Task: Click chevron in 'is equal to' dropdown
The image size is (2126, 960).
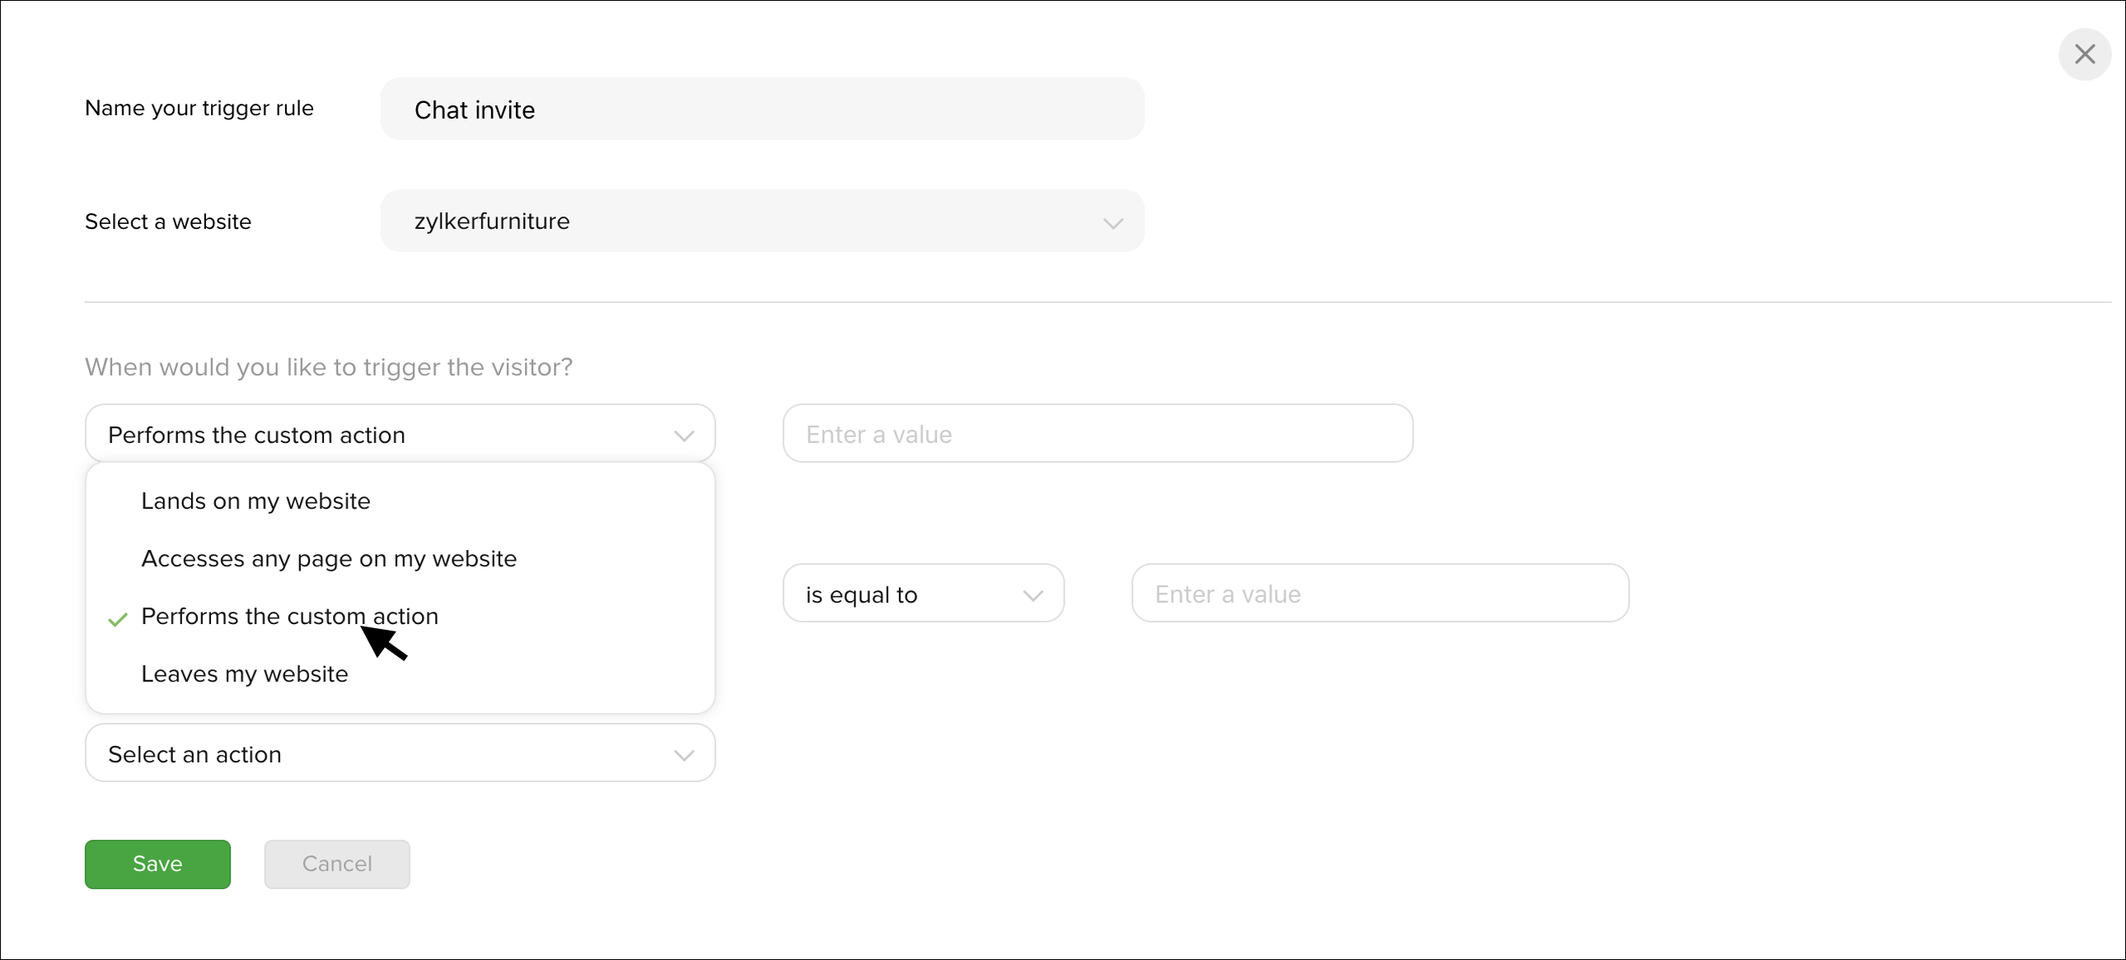Action: [1033, 595]
